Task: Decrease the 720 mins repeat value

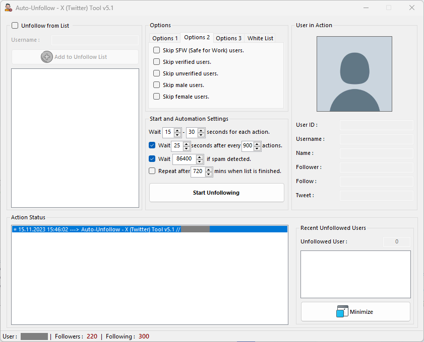Action: 209,174
